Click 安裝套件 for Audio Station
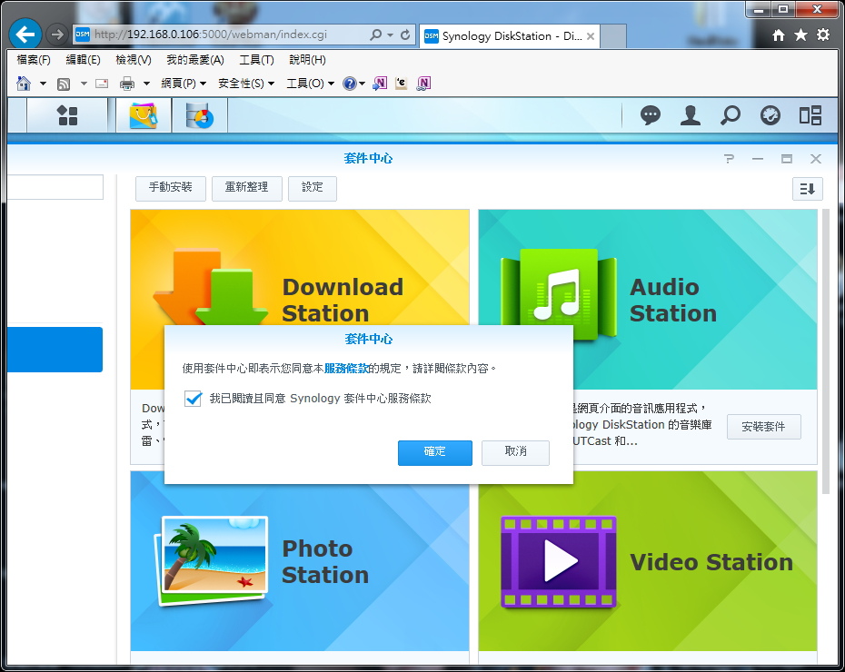Image resolution: width=845 pixels, height=672 pixels. (763, 427)
